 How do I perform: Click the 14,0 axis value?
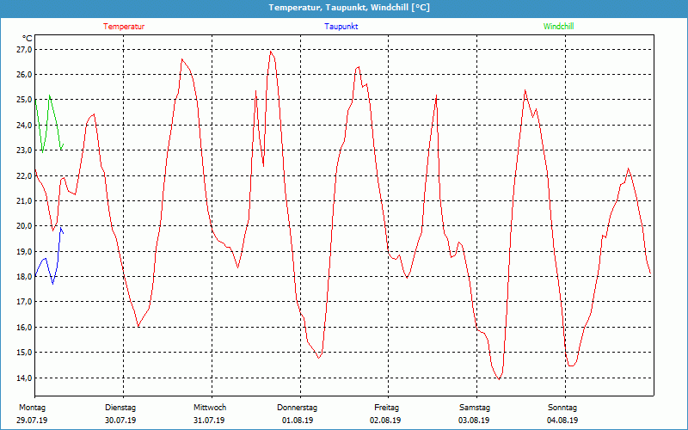(25, 378)
